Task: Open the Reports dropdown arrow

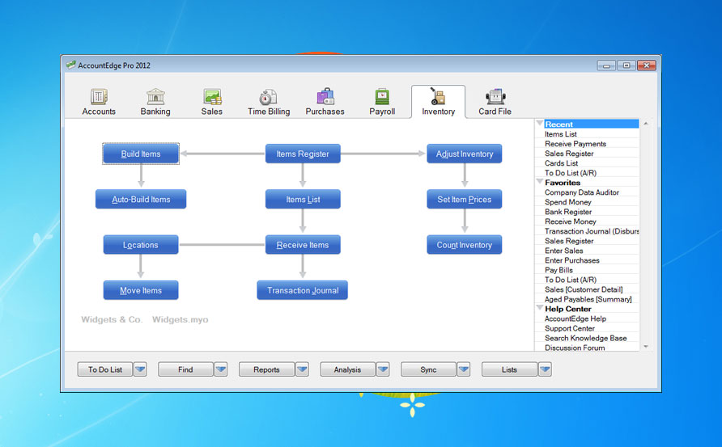Action: point(302,369)
